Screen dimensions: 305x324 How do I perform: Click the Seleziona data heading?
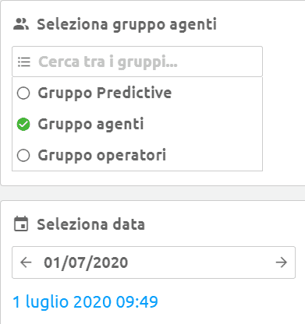[x=90, y=224]
